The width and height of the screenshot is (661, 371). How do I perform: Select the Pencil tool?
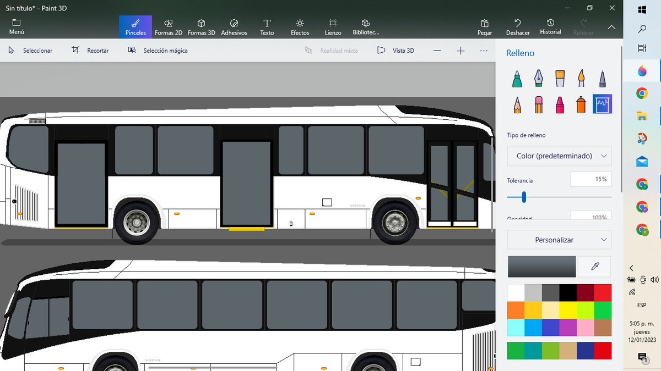[x=517, y=104]
